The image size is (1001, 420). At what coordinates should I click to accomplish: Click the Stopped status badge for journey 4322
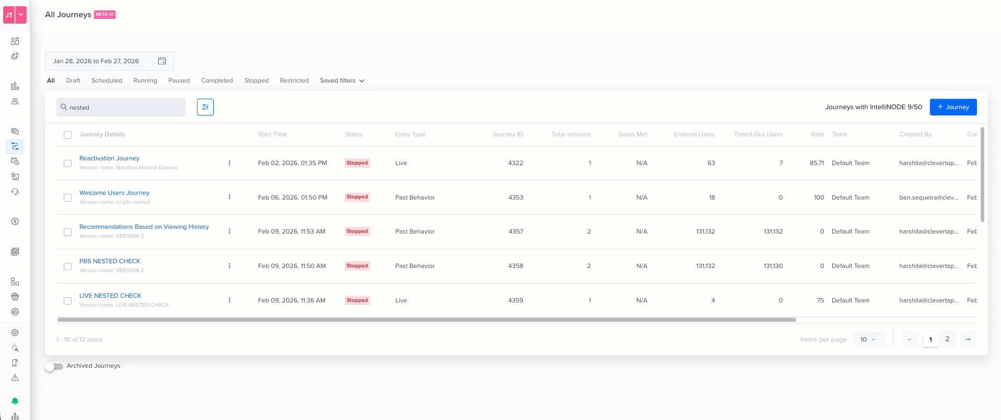click(357, 163)
